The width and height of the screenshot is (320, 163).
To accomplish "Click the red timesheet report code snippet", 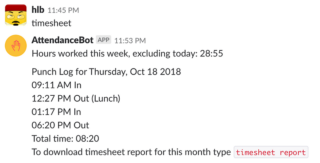I will tap(271, 152).
